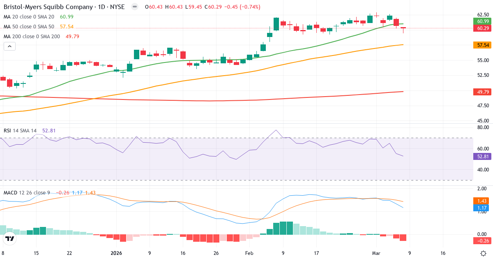
Task: Open chart theme settings via sun icon
Action: [x=484, y=254]
